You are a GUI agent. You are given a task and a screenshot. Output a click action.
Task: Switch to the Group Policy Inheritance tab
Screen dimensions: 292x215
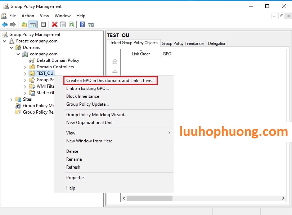(182, 43)
